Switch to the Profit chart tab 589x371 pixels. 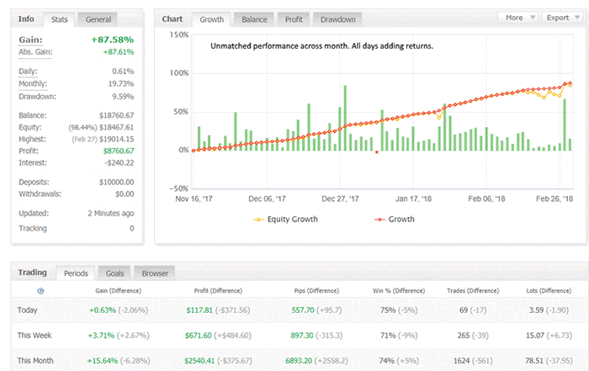coord(293,19)
